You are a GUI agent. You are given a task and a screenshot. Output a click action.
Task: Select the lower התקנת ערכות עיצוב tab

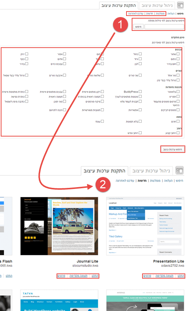[105, 171]
